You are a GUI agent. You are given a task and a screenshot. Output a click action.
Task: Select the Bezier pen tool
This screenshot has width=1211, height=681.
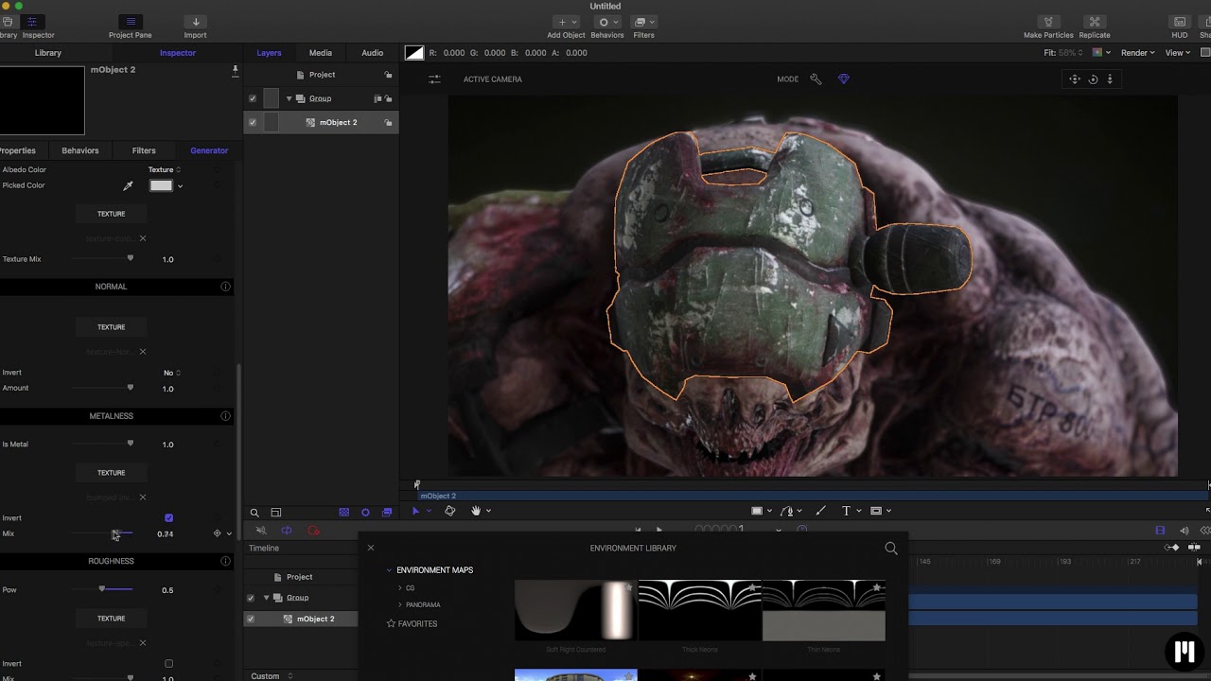[x=787, y=511]
